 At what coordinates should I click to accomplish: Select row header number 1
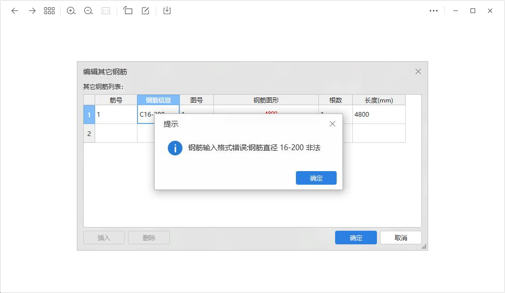point(89,115)
